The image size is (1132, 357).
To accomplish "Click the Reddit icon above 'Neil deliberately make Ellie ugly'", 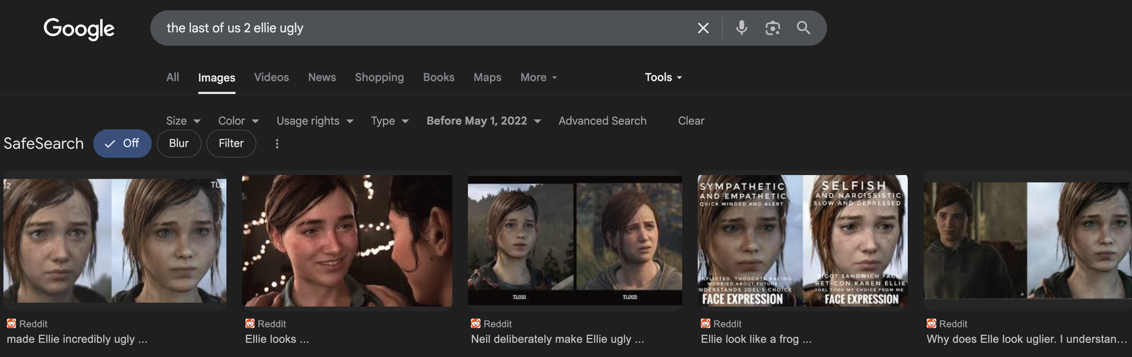I will pyautogui.click(x=475, y=324).
